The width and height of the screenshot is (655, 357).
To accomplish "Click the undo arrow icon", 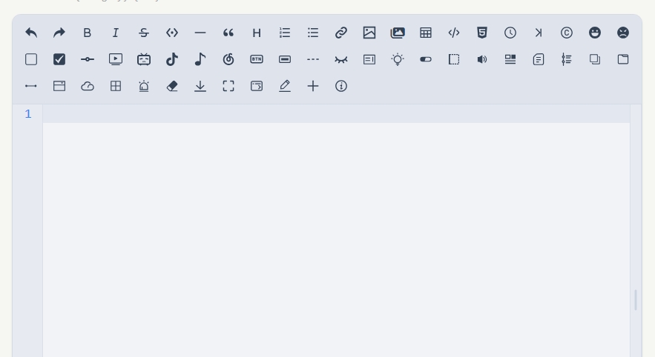I will pos(31,33).
